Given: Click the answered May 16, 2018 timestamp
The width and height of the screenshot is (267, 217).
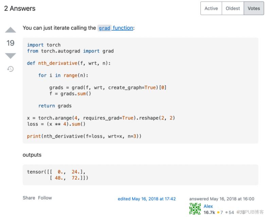Looking at the screenshot, I should tap(221, 199).
